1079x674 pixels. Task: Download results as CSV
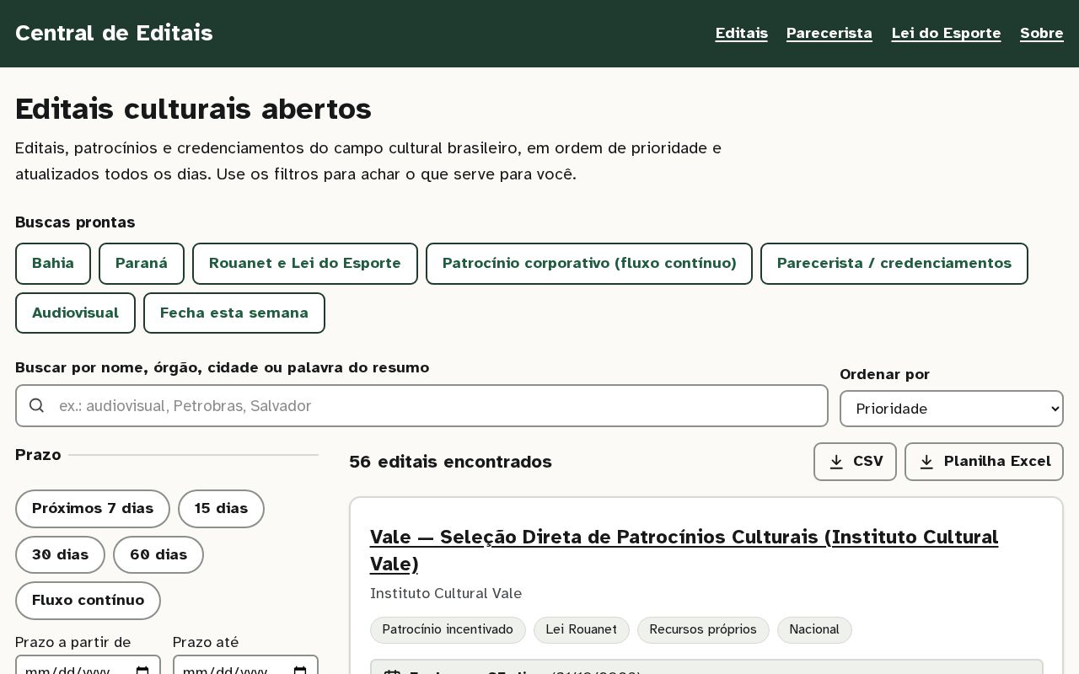(855, 462)
